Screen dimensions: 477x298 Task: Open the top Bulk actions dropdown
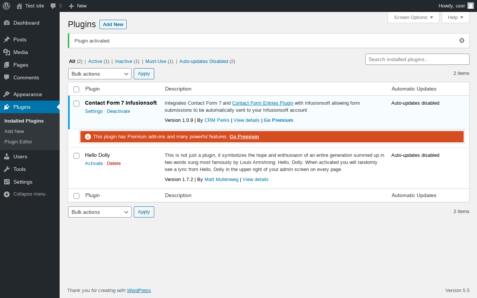click(100, 74)
